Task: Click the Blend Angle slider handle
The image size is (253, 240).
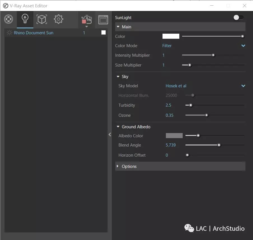Action: click(x=219, y=145)
